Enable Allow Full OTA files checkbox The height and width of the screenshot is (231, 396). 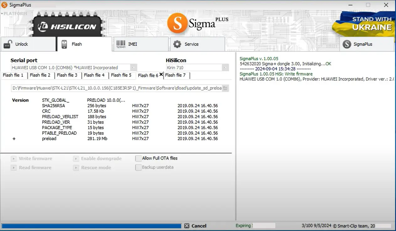coord(138,158)
